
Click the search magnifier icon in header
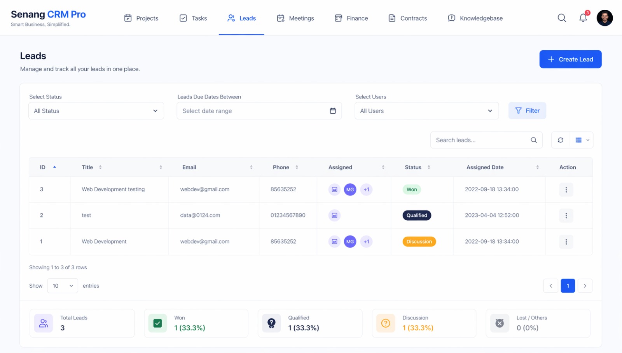tap(562, 18)
